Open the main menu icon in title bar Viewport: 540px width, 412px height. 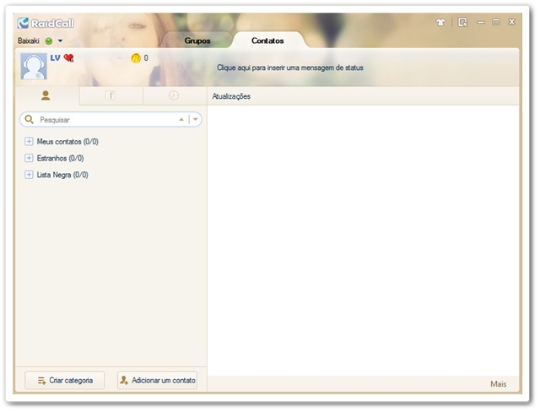[462, 23]
